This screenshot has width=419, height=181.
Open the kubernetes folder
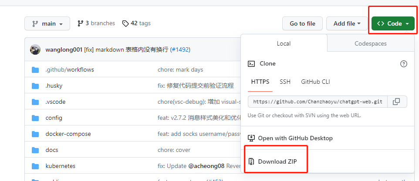click(x=61, y=166)
